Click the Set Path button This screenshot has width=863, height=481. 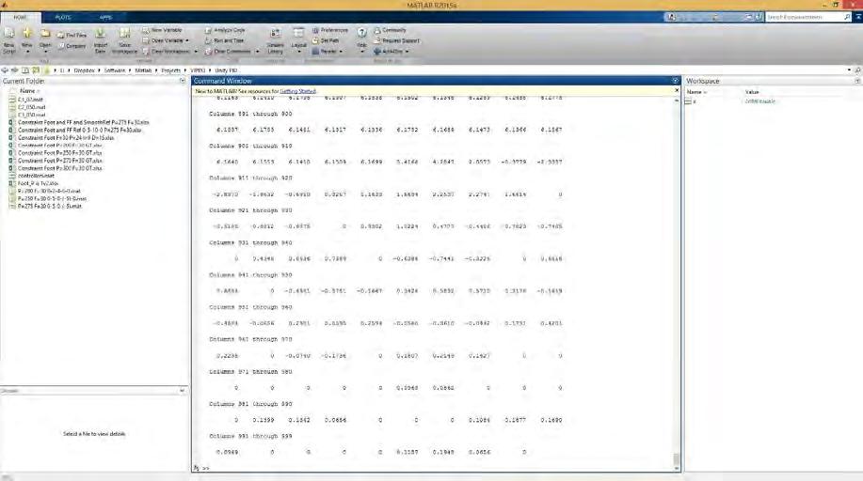(x=326, y=40)
